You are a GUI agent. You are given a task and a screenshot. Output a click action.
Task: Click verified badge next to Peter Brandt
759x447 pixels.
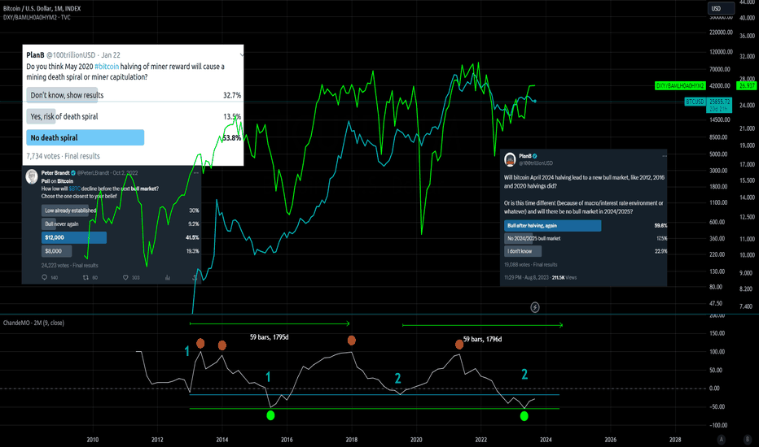point(73,173)
